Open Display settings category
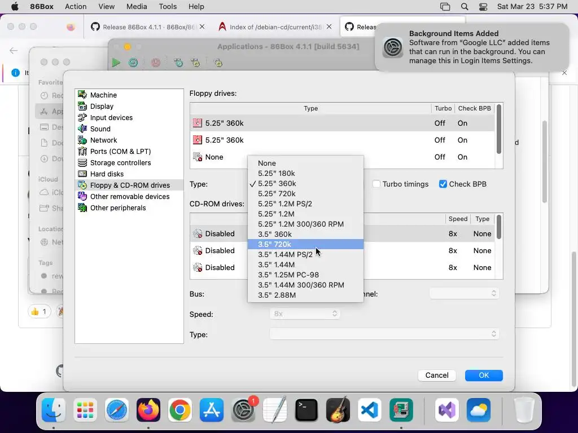Viewport: 578px width, 433px height. tap(129, 107)
